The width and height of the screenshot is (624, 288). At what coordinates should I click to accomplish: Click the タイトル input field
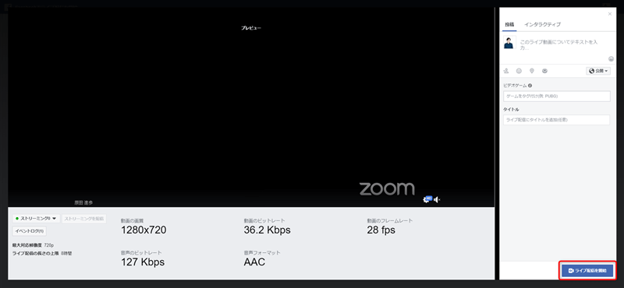click(556, 120)
